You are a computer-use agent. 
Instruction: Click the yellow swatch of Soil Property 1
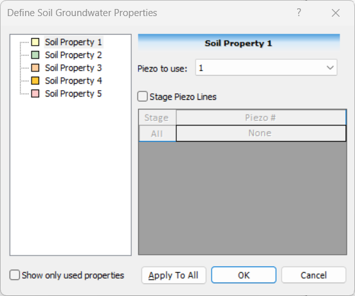point(35,42)
